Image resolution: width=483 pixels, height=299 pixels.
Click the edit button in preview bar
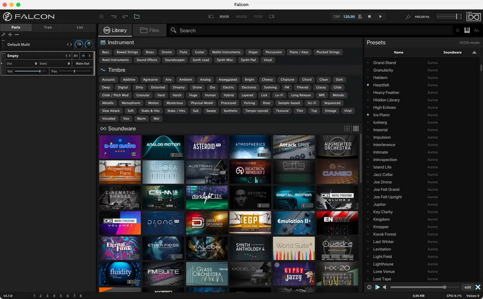(x=468, y=287)
